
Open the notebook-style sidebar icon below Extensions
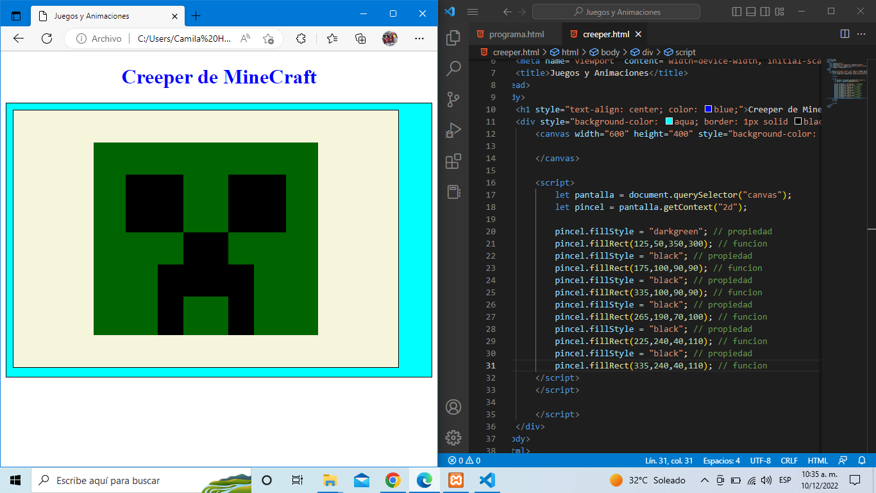pyautogui.click(x=453, y=191)
